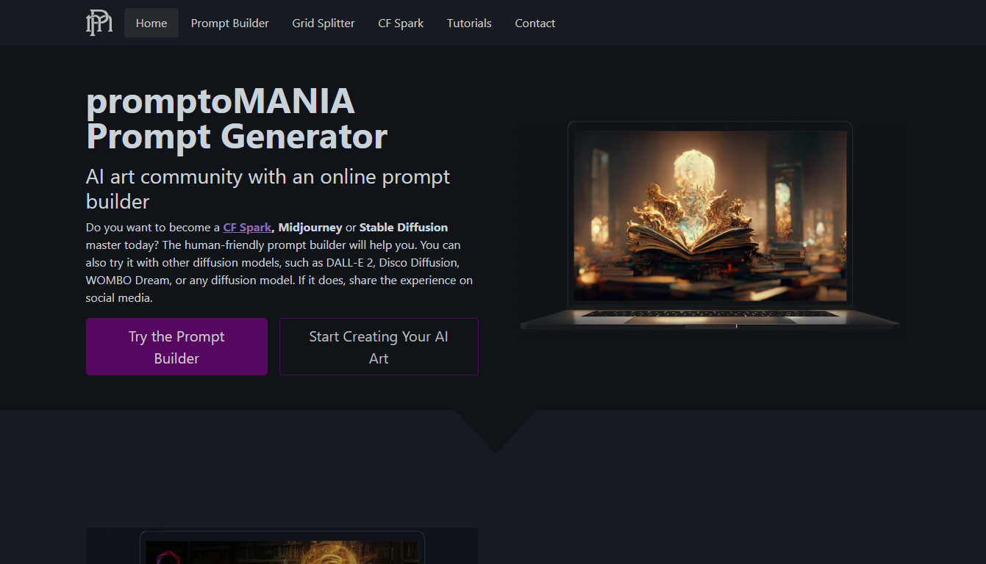Navigate to the Contact page

(535, 23)
